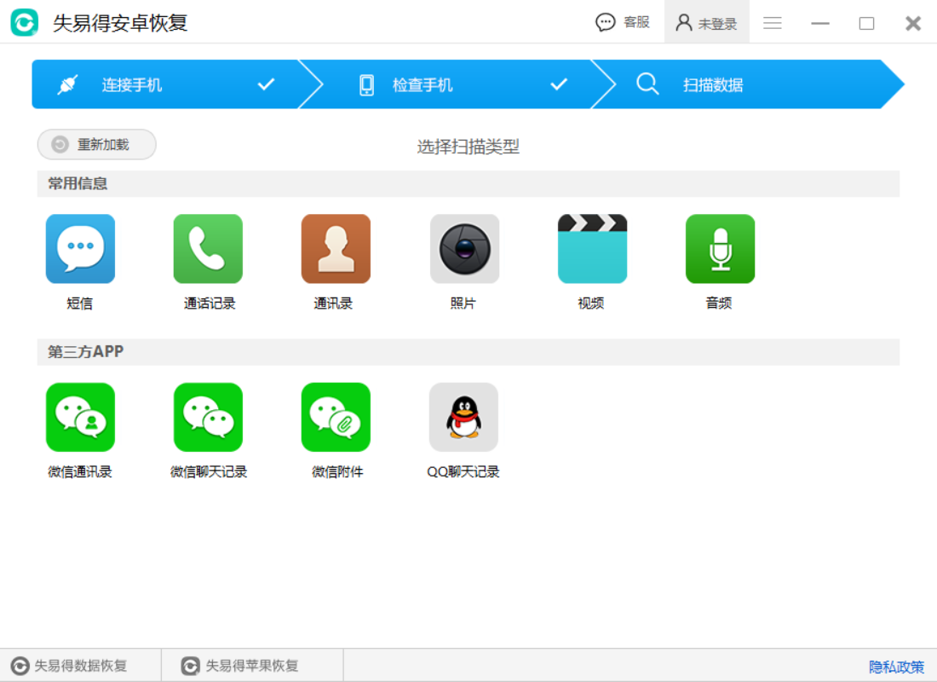Viewport: 937px width, 682px height.
Task: Select the 短信 (SMS) scan icon
Action: pos(80,249)
